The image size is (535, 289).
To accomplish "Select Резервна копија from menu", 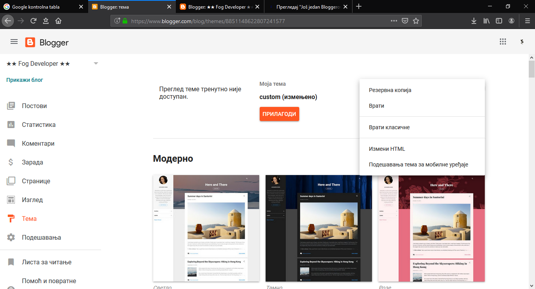I will point(422,90).
